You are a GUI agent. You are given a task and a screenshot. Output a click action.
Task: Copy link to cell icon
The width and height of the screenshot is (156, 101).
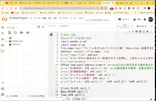(133, 31)
